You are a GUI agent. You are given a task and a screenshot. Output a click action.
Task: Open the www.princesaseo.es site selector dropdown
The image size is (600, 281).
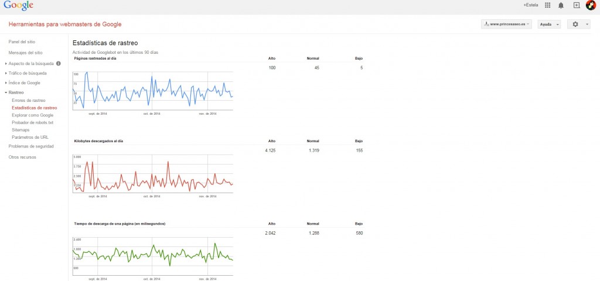click(x=507, y=24)
